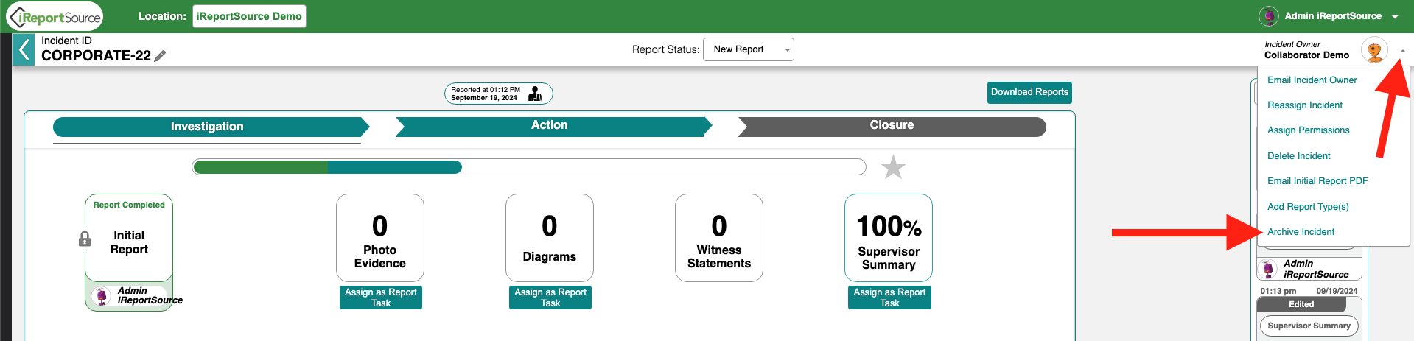This screenshot has height=341, width=1414.
Task: Open the Initial Report card
Action: point(129,238)
